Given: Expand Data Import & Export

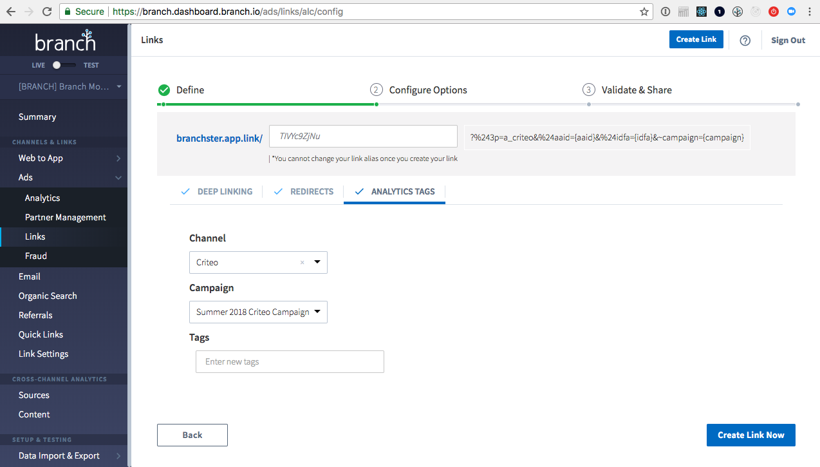Looking at the screenshot, I should pos(64,455).
